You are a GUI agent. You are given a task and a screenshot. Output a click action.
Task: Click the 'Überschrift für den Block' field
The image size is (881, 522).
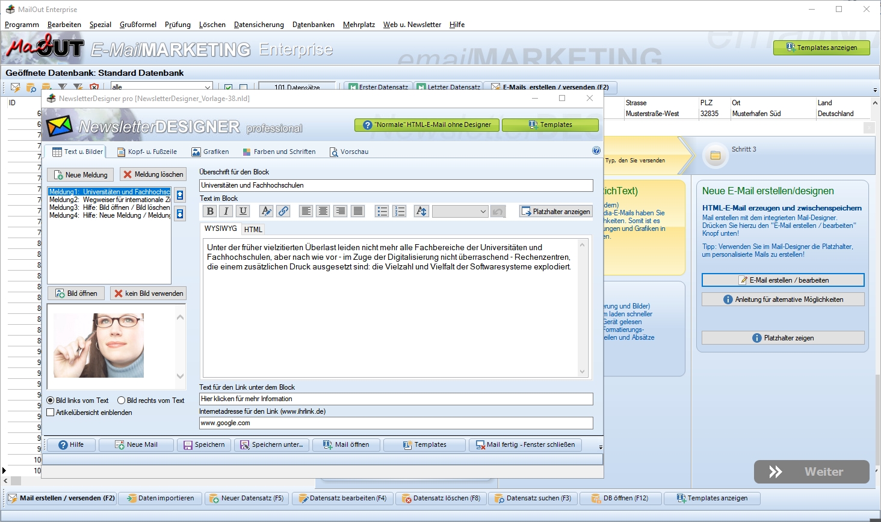pos(395,185)
